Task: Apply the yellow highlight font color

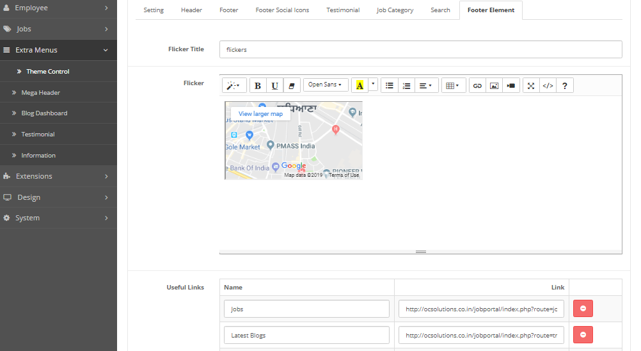Action: pos(360,85)
